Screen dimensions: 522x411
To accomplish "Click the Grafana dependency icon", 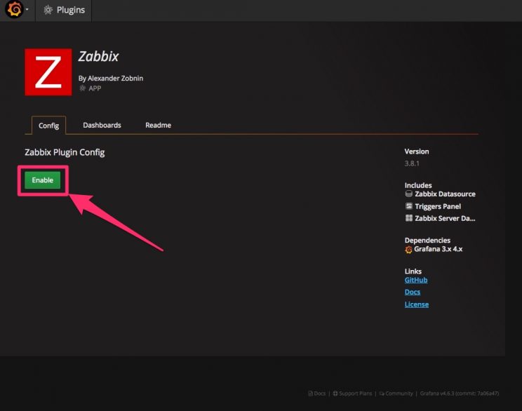I will coord(408,249).
